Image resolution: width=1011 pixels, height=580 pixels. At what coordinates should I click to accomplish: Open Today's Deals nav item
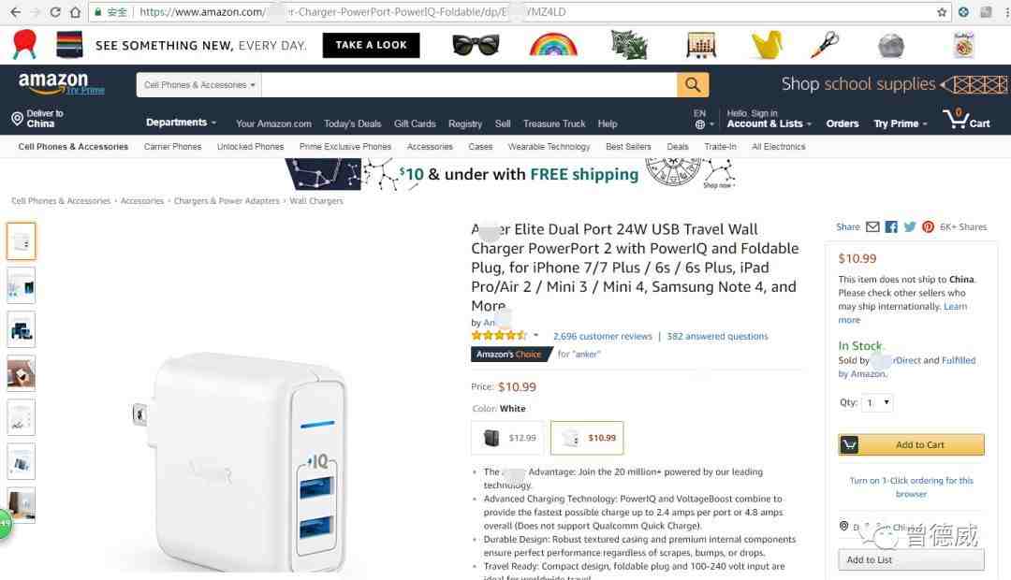[353, 123]
